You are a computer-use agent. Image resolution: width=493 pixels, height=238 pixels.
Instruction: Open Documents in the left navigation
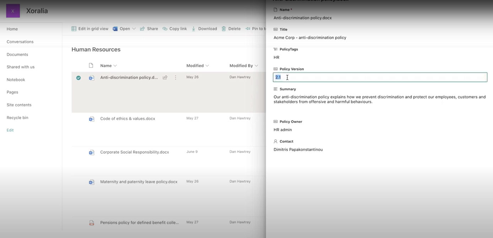[x=17, y=55]
